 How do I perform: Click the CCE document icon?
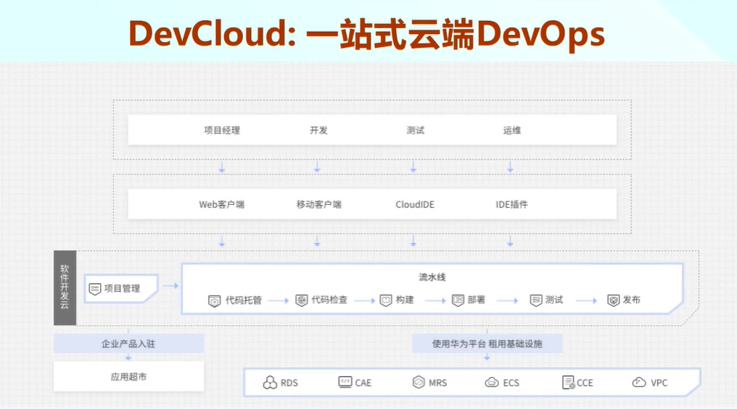point(568,382)
